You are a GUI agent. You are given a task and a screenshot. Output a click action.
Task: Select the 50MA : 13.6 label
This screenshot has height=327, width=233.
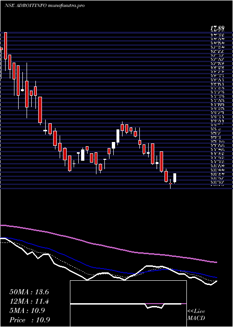(29, 292)
